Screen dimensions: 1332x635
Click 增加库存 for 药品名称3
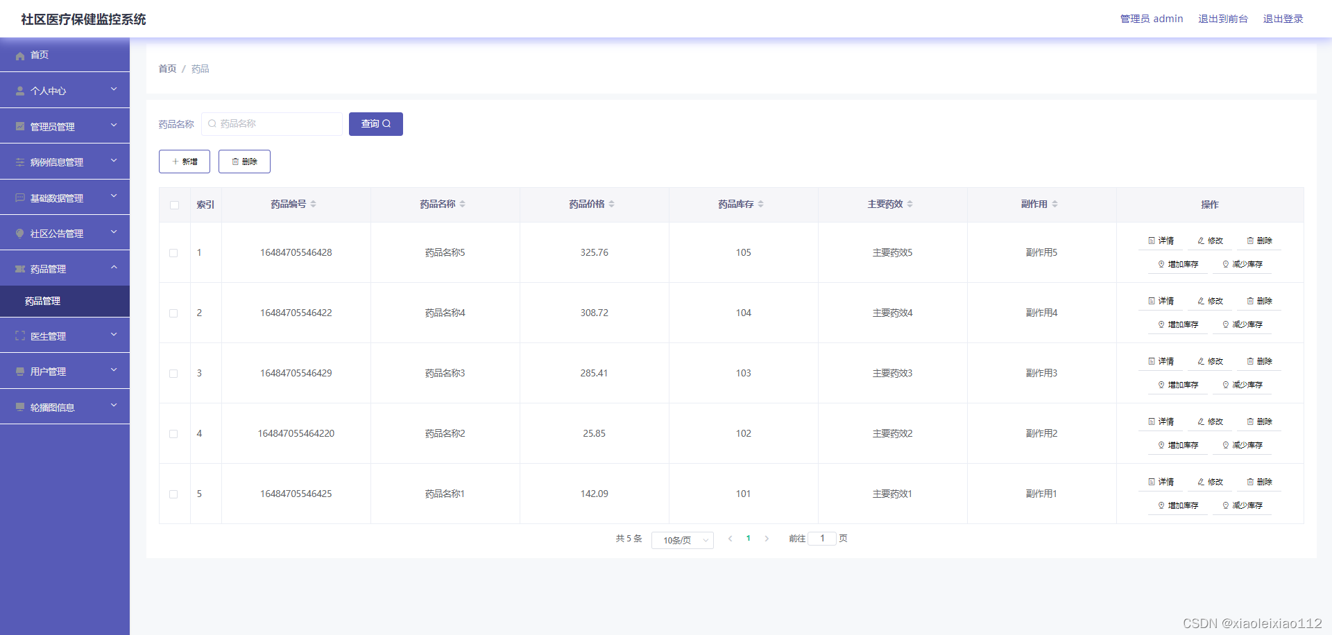click(1178, 385)
